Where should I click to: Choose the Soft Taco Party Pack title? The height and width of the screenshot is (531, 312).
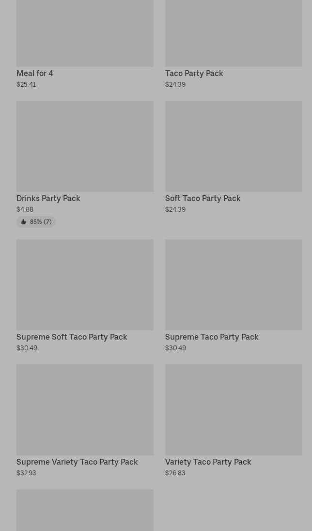(203, 199)
